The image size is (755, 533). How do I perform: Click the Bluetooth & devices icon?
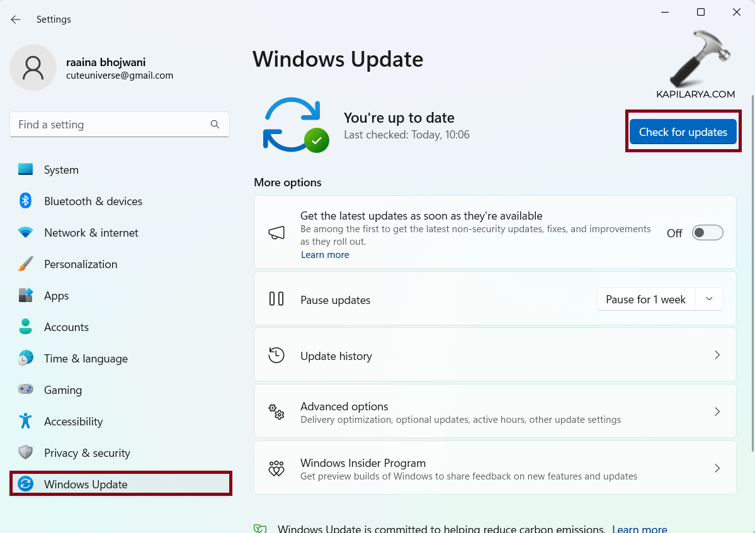(25, 201)
